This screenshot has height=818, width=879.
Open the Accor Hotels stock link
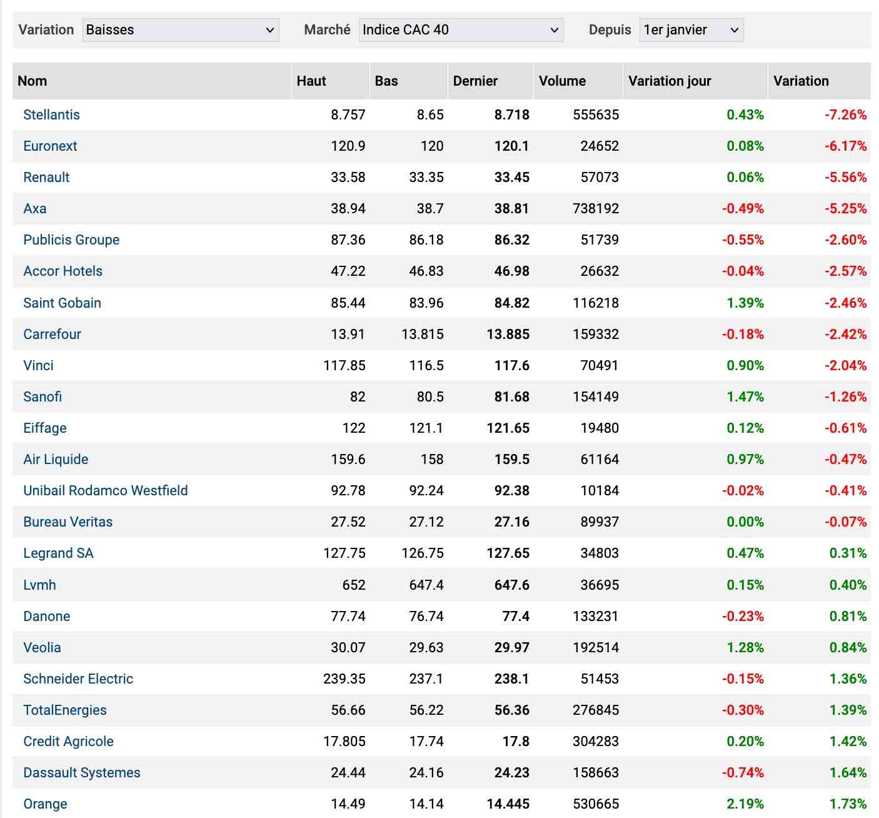click(x=63, y=271)
